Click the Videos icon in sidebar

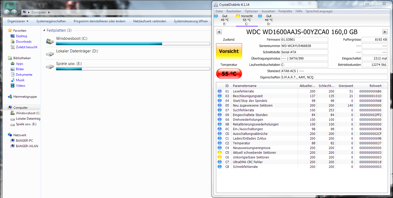13,86
